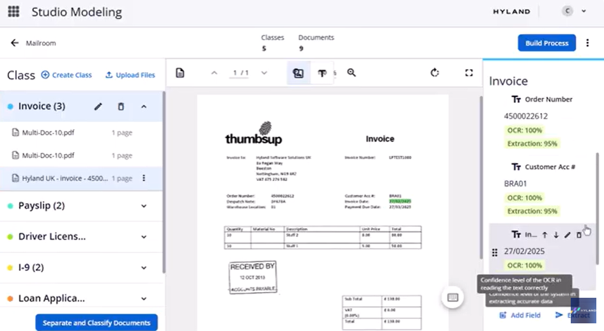
Task: Click Extraction: 95% badge under Customer Acc #
Action: coord(532,211)
